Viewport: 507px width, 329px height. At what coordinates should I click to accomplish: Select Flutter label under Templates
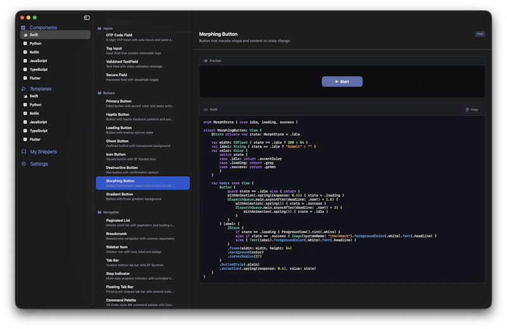pos(35,139)
